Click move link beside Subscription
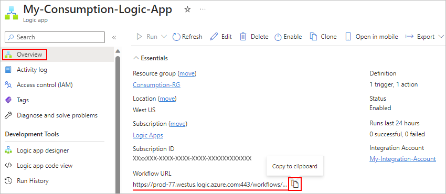The width and height of the screenshot is (446, 194). [x=178, y=124]
